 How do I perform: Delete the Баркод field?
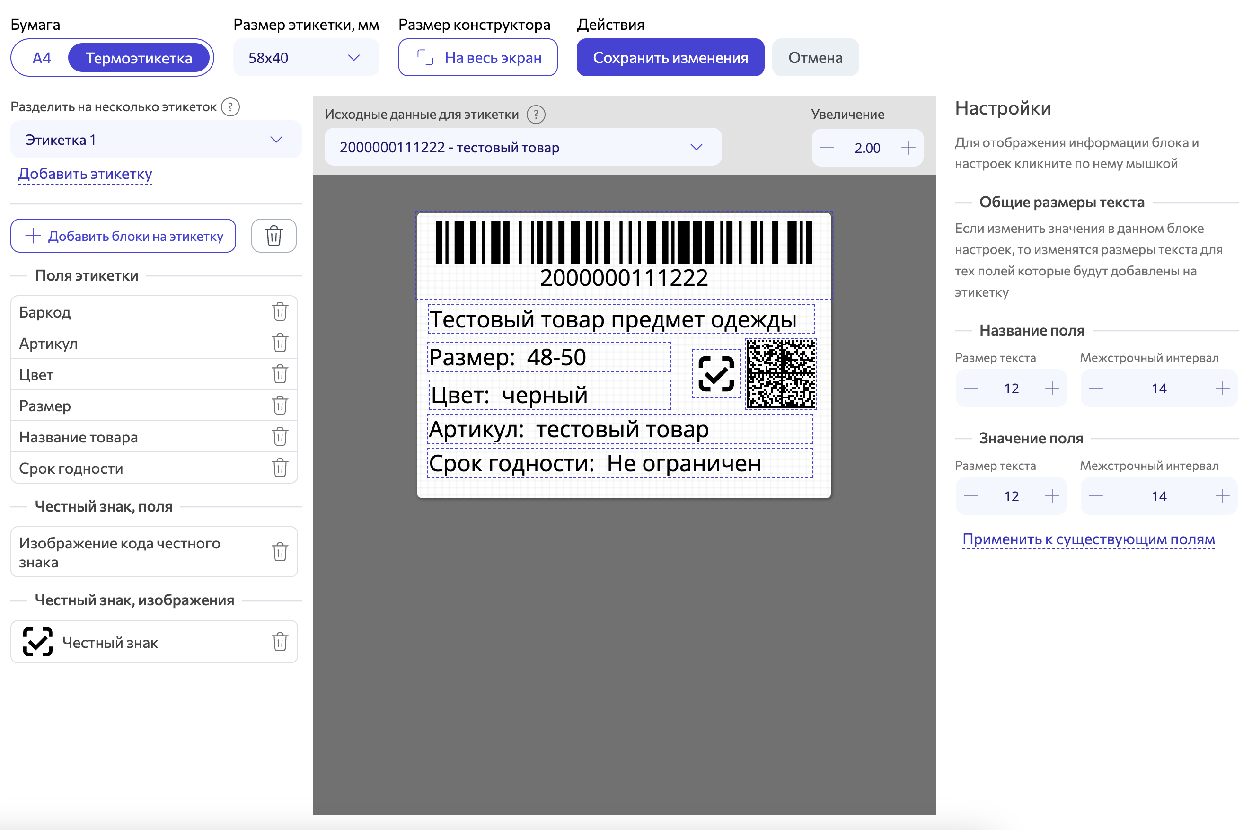click(x=279, y=312)
